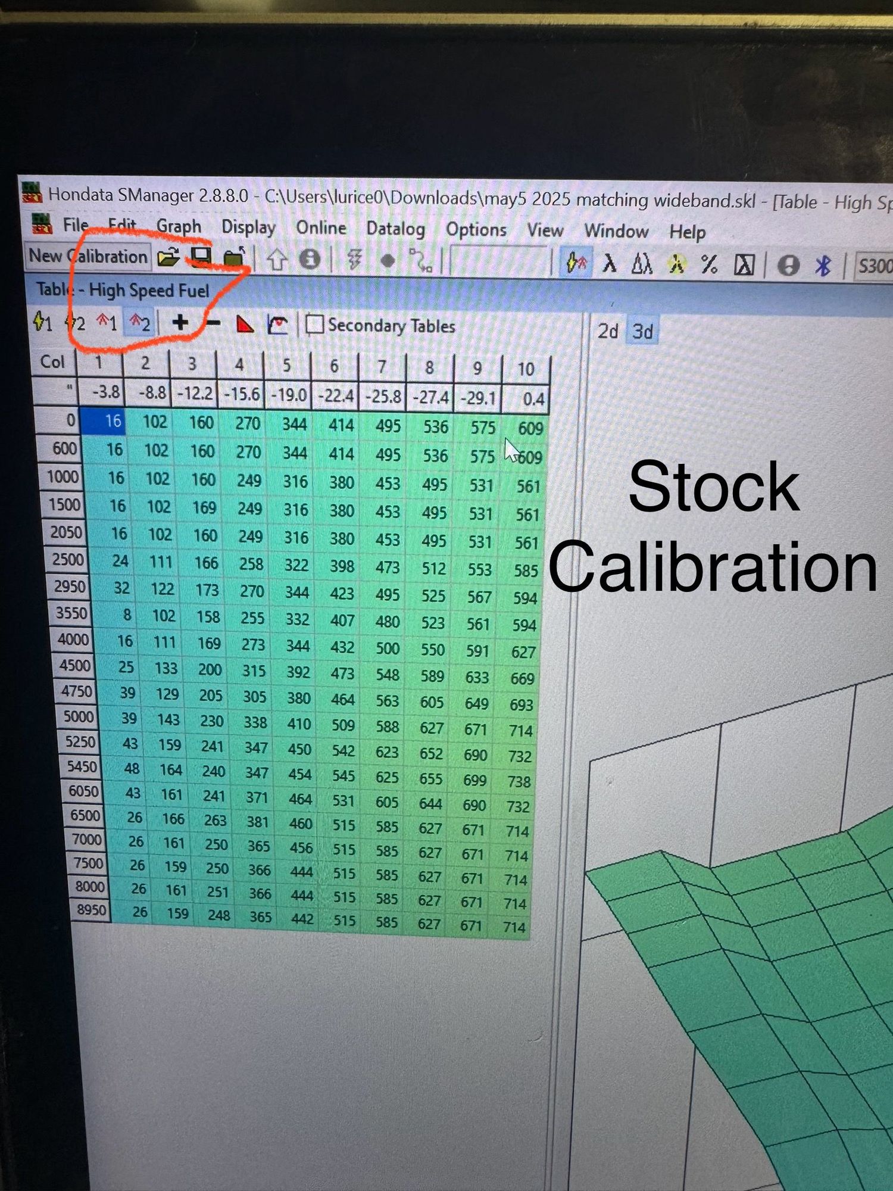Select fuel cell value 609 in first row

click(x=529, y=428)
